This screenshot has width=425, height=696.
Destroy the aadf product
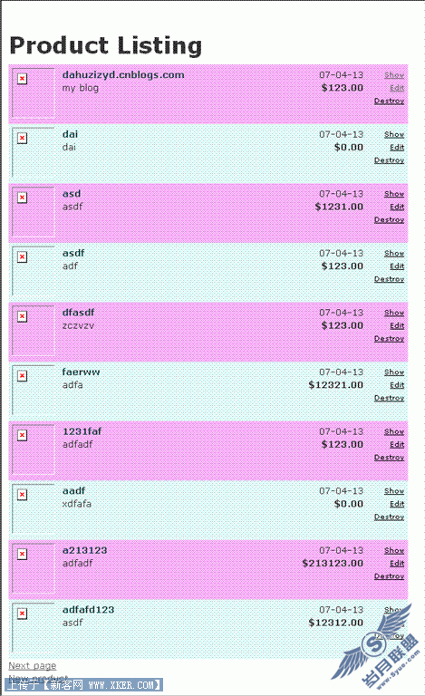tap(389, 517)
